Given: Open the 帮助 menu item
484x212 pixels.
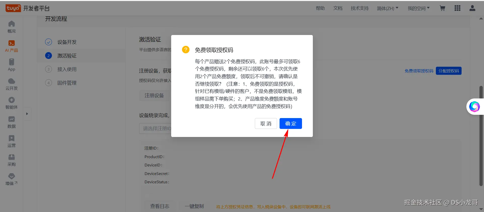Looking at the screenshot, I should pos(320,8).
